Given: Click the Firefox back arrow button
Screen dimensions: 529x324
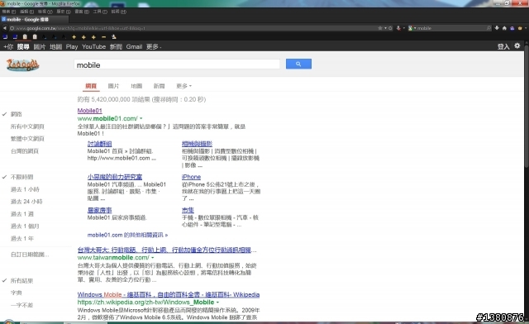Looking at the screenshot, I should (x=4, y=28).
